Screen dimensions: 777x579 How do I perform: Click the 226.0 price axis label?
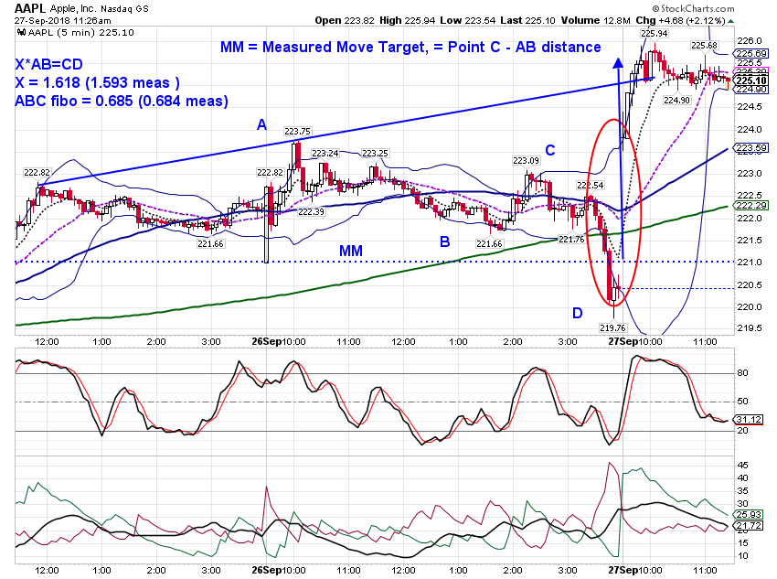coord(750,40)
